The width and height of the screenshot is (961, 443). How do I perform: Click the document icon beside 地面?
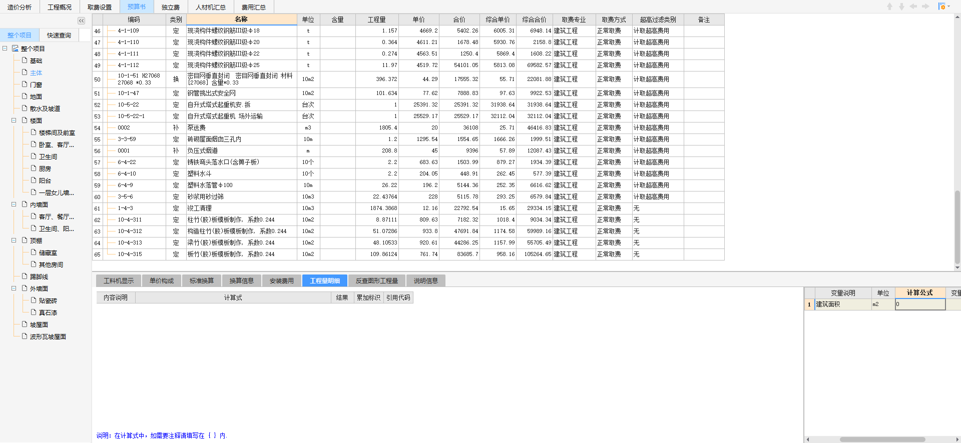pos(24,96)
